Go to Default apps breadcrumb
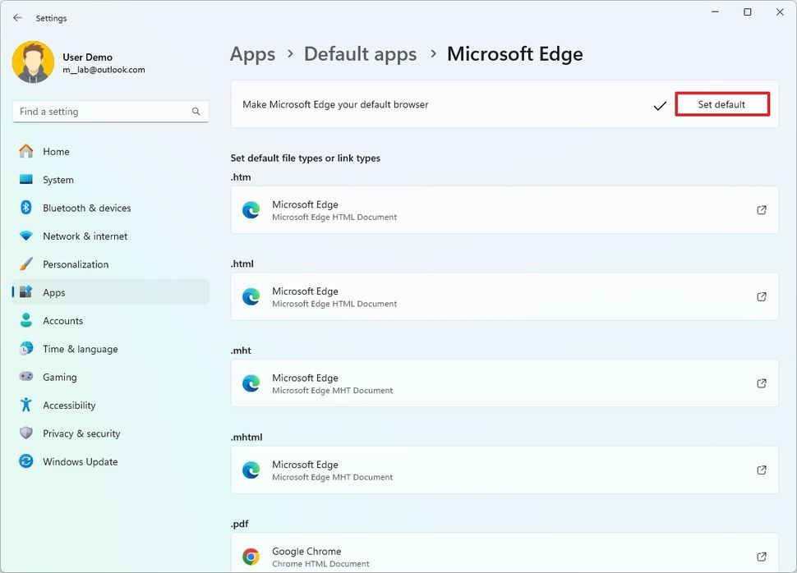This screenshot has height=573, width=797. tap(360, 54)
